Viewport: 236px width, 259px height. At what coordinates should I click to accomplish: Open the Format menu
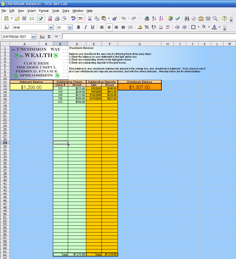tap(44, 11)
